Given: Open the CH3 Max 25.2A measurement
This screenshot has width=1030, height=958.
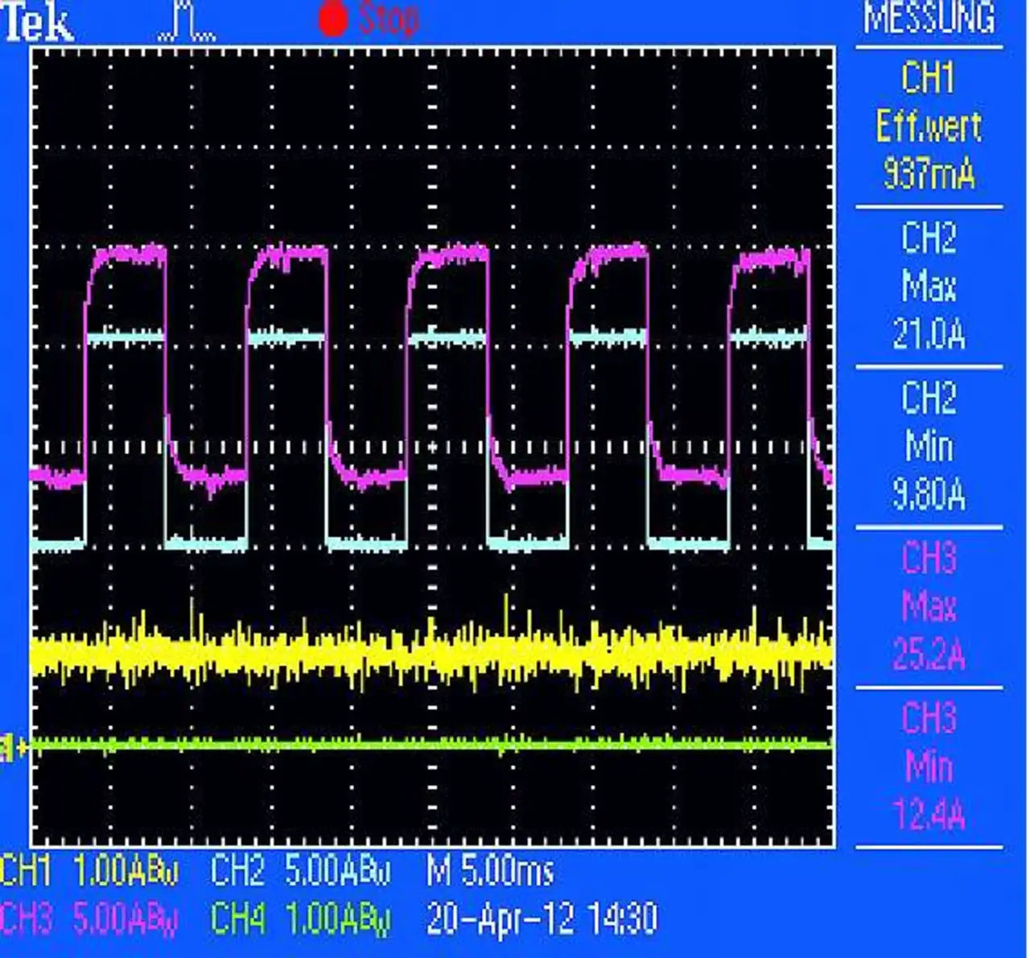Looking at the screenshot, I should [x=929, y=605].
